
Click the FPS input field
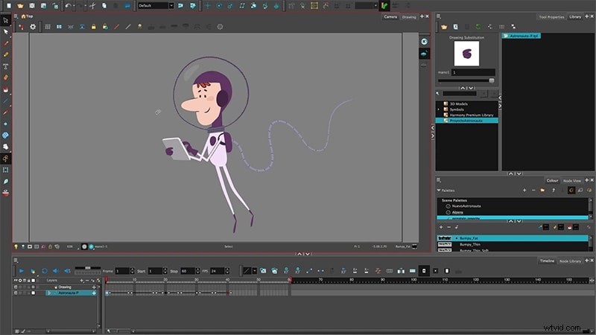click(215, 271)
